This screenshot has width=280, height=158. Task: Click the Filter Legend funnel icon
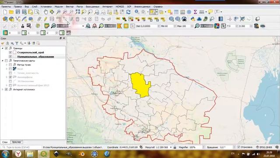(17, 43)
